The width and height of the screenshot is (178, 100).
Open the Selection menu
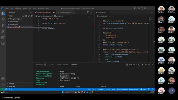coord(18,8)
